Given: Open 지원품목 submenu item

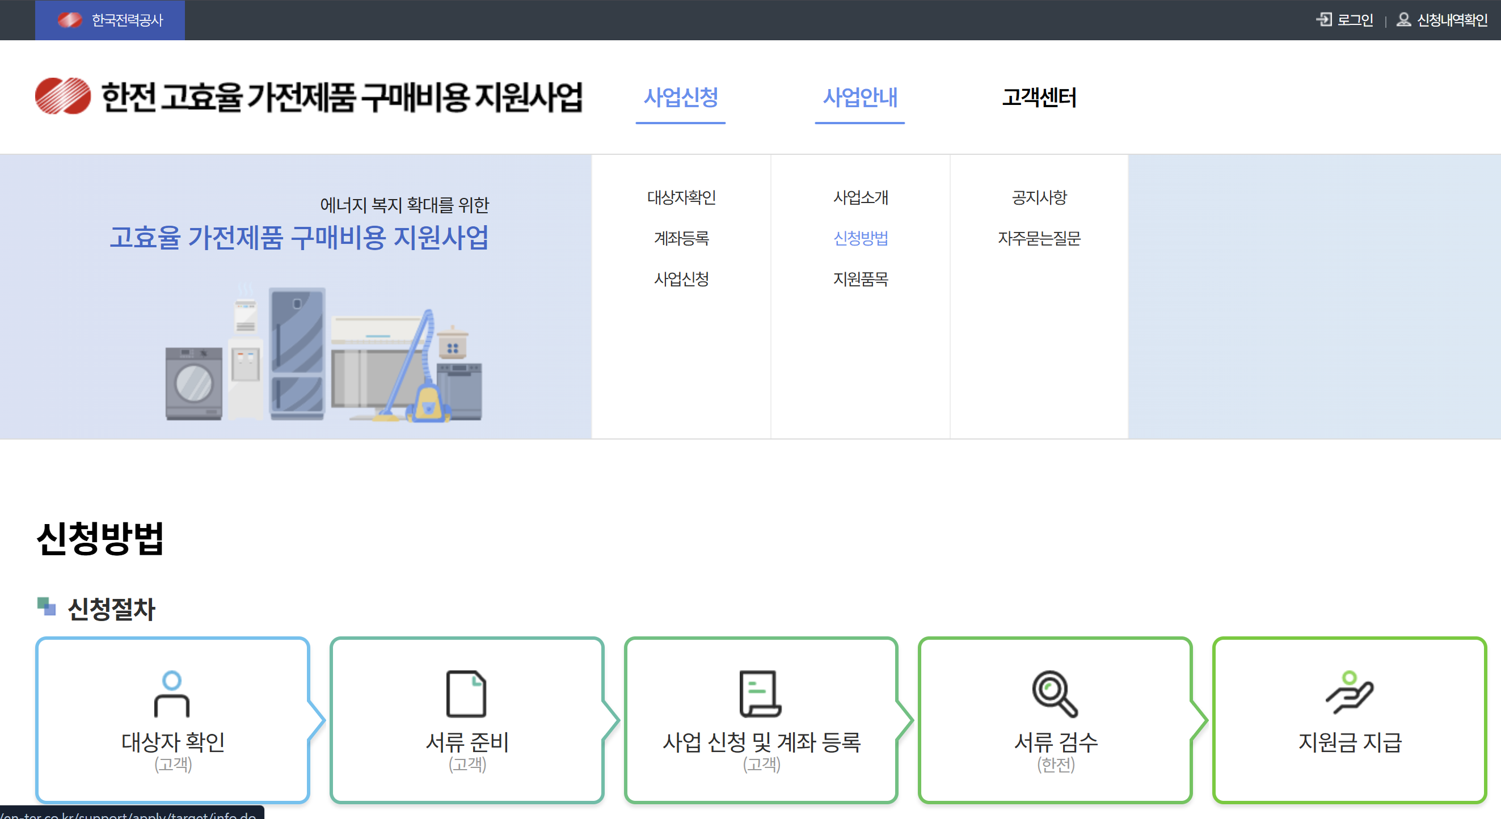Looking at the screenshot, I should (860, 279).
